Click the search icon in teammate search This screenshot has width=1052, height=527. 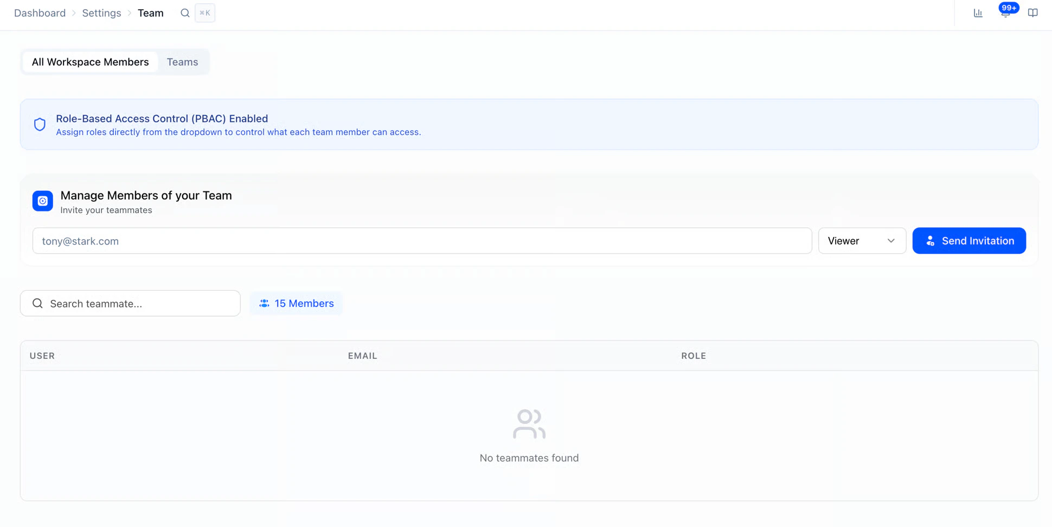[x=37, y=303]
